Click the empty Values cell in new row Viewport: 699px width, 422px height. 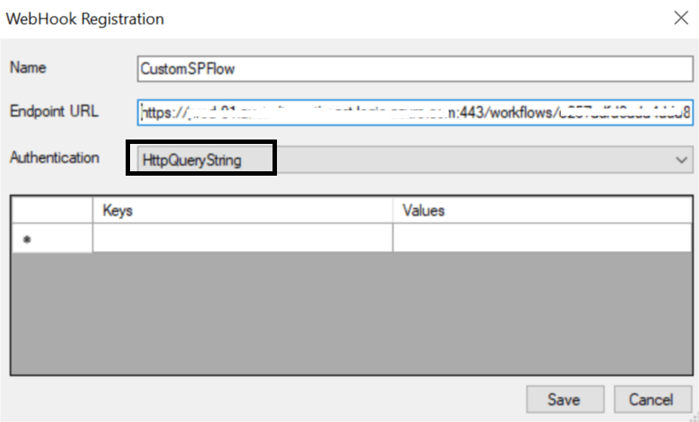click(542, 238)
